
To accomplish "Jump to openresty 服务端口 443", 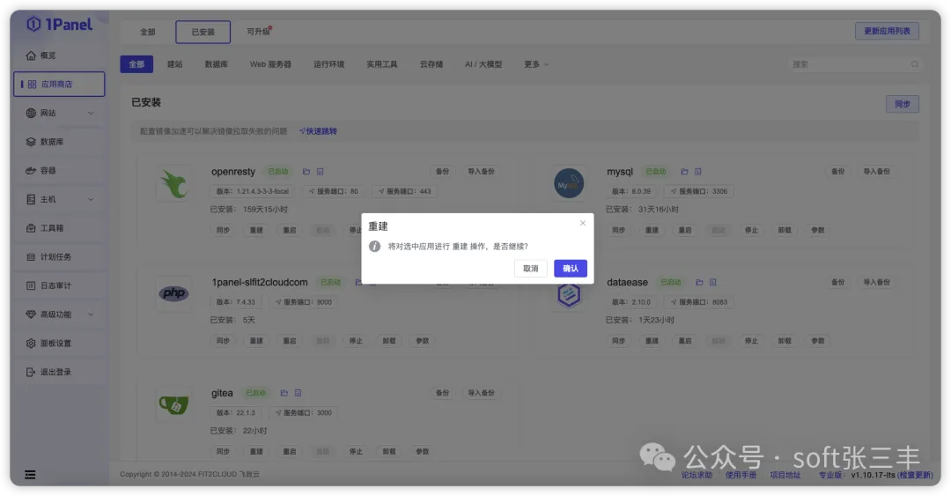I will pos(405,191).
